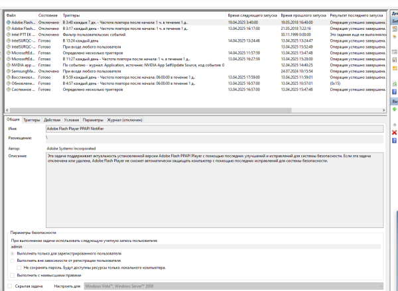Click clock icon of IntelSURQC task at 13:24
Viewport: 398px width, 291px height.
click(9, 40)
